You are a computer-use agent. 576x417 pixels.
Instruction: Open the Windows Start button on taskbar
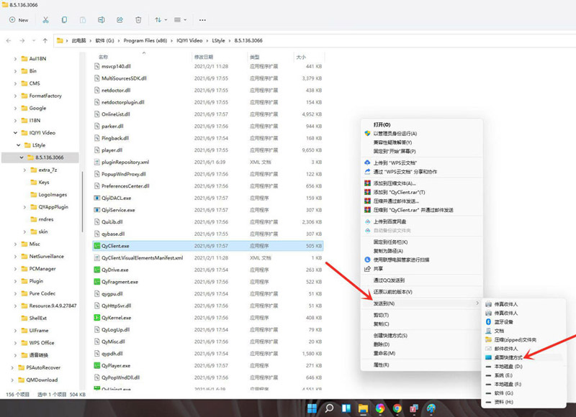(312, 408)
